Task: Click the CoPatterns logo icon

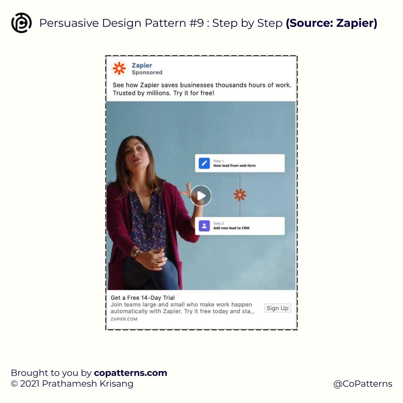Action: (x=21, y=23)
